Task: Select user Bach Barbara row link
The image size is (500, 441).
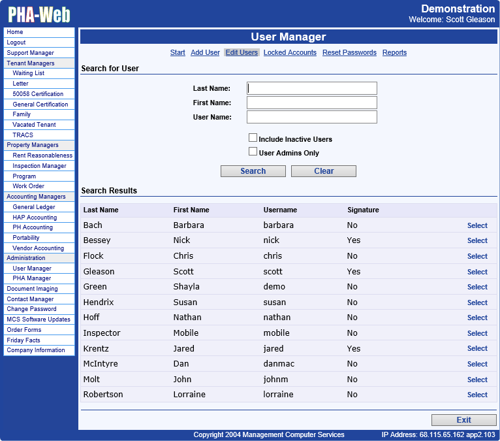Action: click(477, 225)
